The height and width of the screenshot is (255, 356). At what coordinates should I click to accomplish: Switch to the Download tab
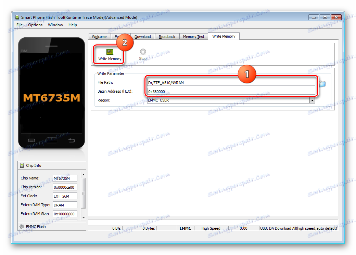[143, 36]
